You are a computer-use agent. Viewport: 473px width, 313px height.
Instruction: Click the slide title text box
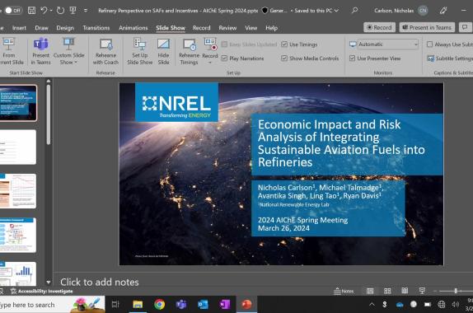(347, 144)
